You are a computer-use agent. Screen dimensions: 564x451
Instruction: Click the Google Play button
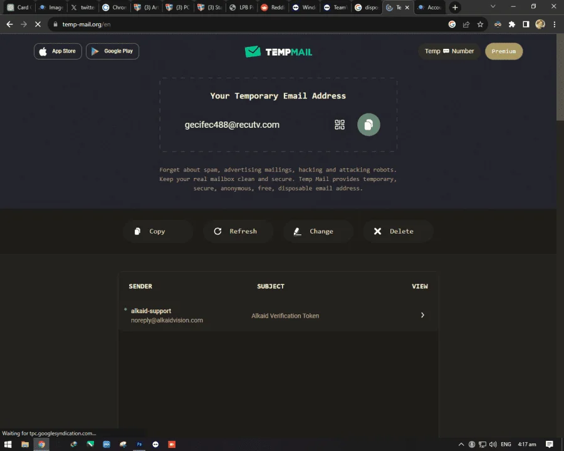pyautogui.click(x=112, y=51)
